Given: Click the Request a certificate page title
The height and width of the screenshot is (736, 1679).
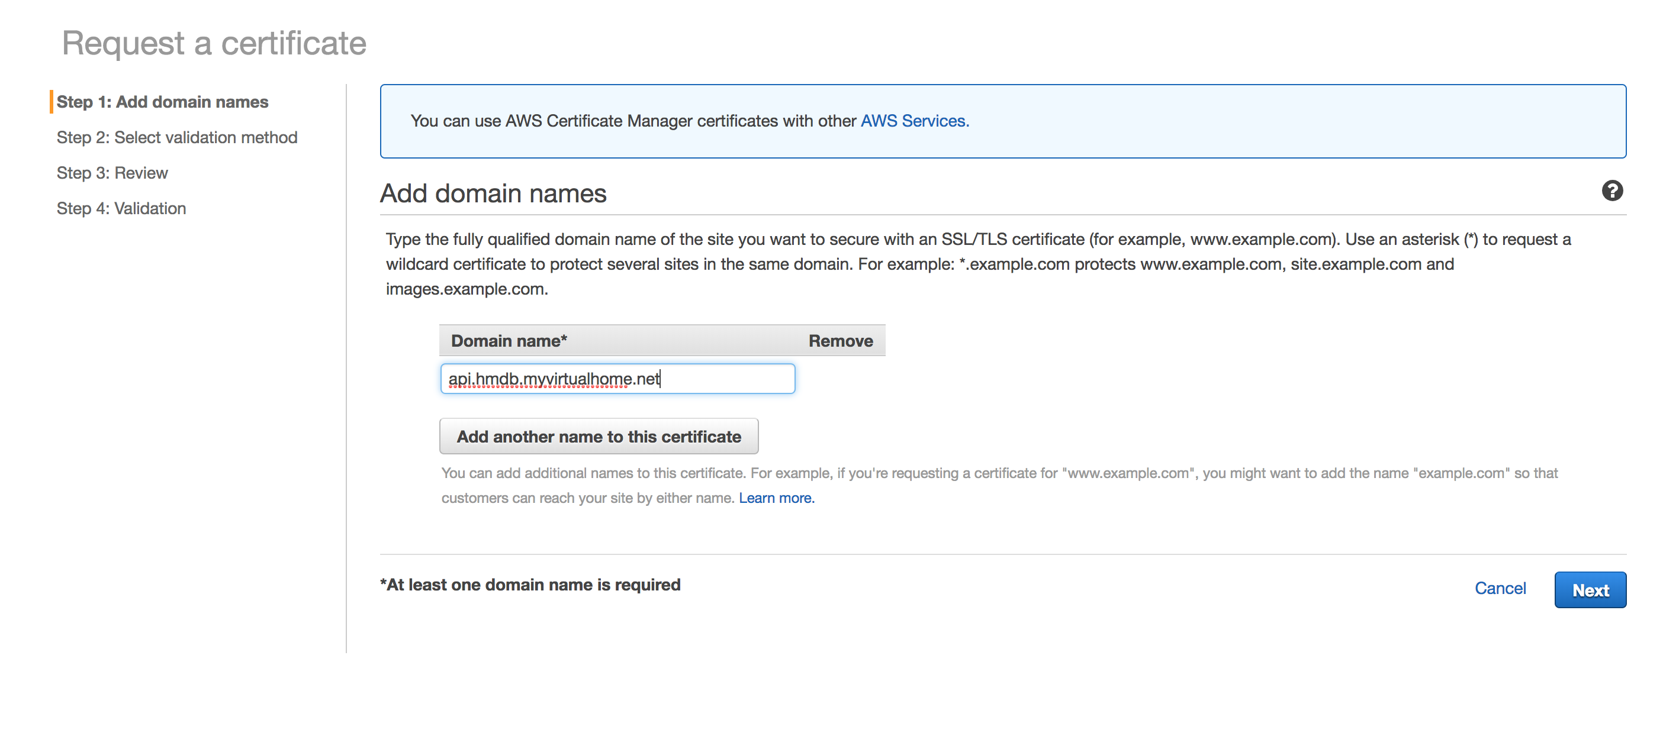Looking at the screenshot, I should (x=214, y=44).
